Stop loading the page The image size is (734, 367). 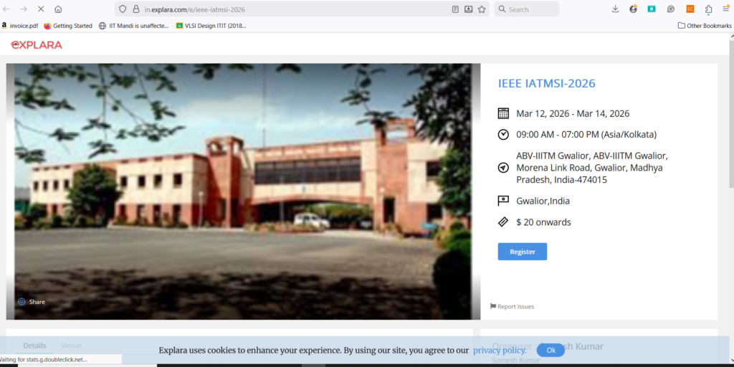[x=39, y=9]
